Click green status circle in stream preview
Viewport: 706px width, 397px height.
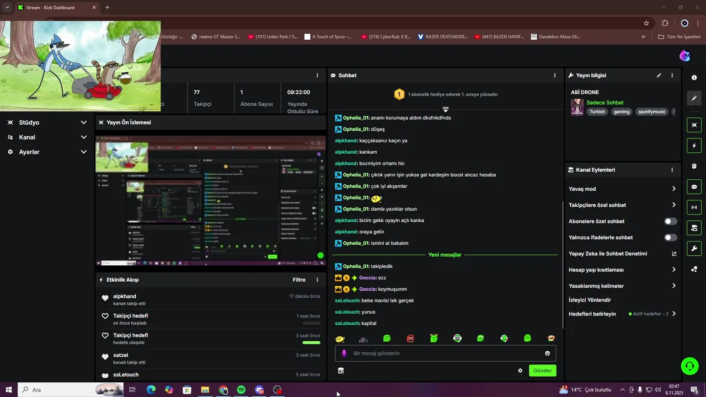(320, 255)
